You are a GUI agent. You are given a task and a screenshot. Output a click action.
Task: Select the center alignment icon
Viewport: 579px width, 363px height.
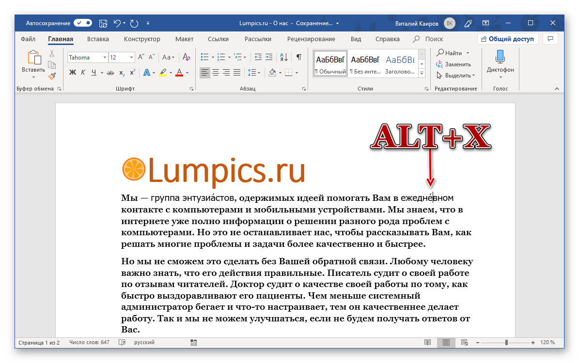[x=216, y=73]
